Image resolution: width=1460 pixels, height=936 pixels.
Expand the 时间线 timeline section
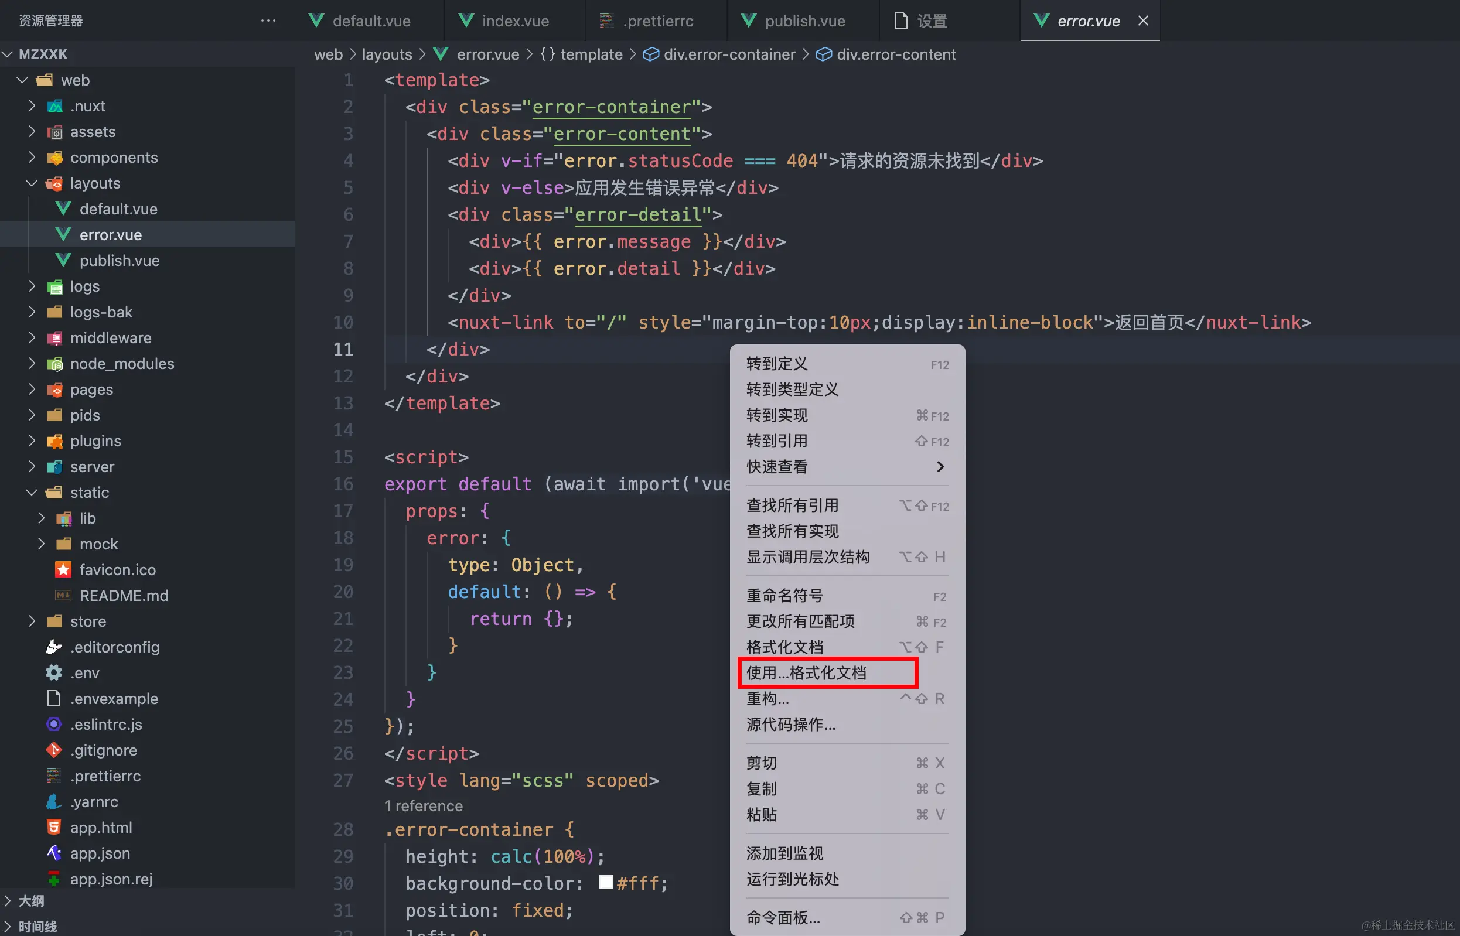click(x=148, y=925)
